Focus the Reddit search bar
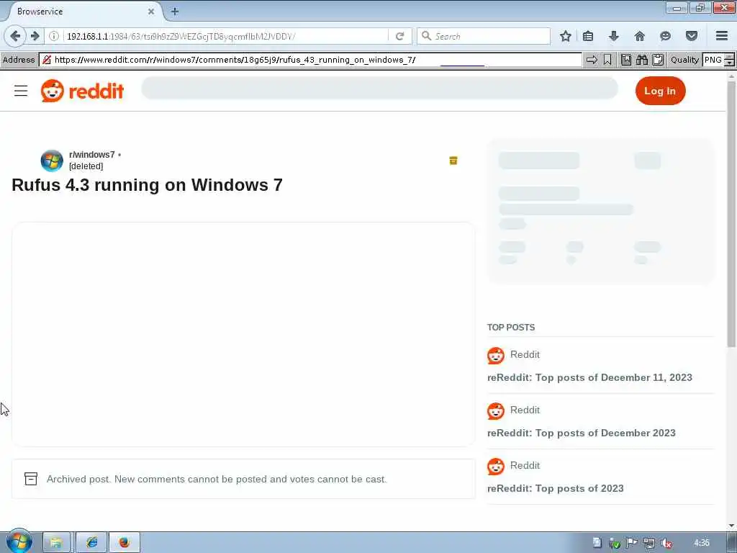This screenshot has height=553, width=737. point(379,88)
